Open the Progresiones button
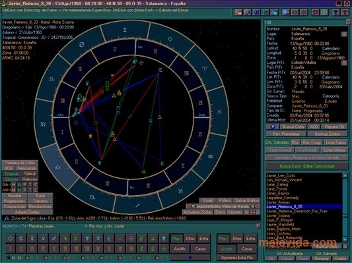The height and width of the screenshot is (263, 352). 15,201
